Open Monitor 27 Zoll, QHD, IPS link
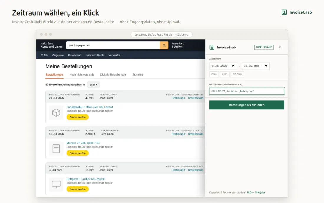The width and height of the screenshot is (324, 203). 83,143
